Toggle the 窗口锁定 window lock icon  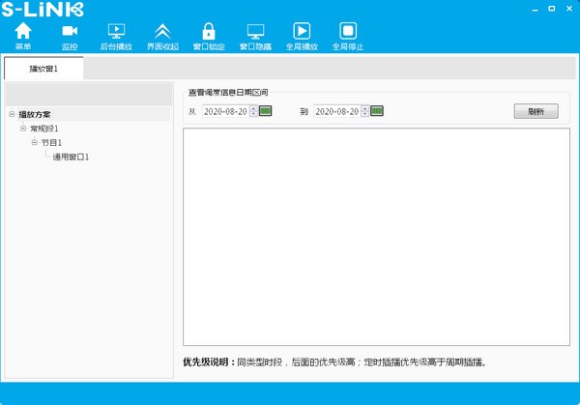pyautogui.click(x=208, y=34)
